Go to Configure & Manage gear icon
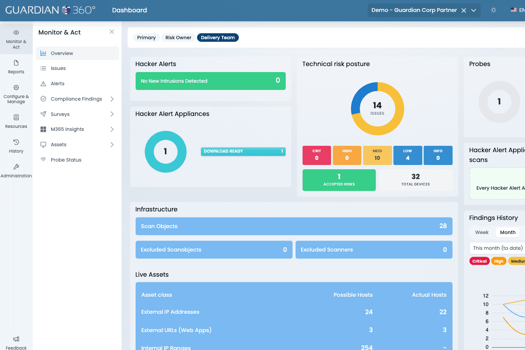525x350 pixels. [16, 88]
